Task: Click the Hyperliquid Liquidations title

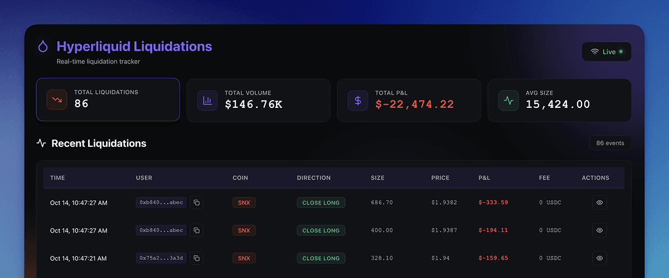Action: 134,47
